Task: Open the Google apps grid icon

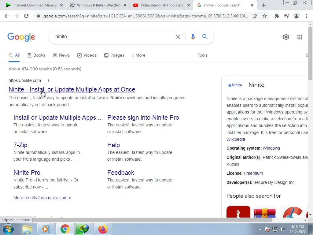Action: click(300, 37)
